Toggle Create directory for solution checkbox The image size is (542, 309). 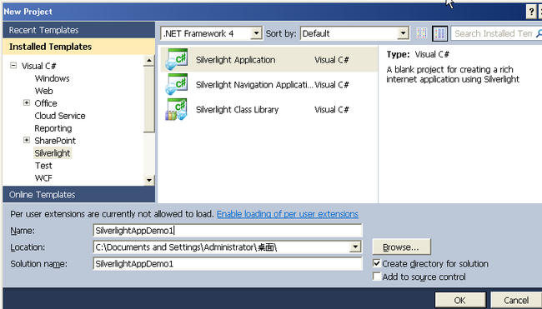click(377, 263)
